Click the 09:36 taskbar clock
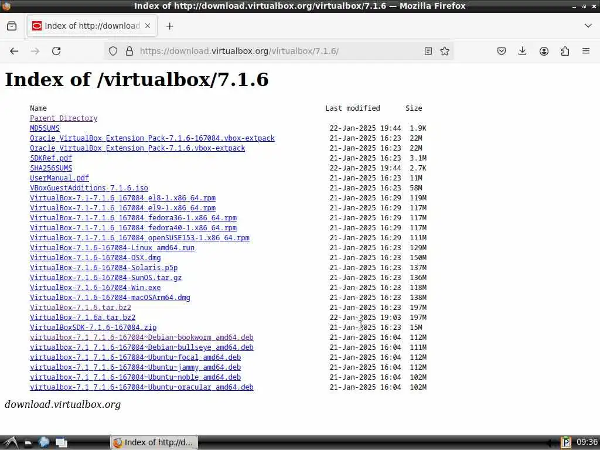 587,442
